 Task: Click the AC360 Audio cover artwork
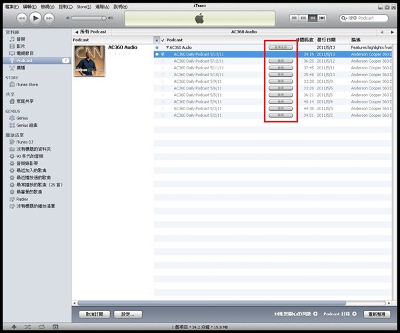tap(89, 61)
